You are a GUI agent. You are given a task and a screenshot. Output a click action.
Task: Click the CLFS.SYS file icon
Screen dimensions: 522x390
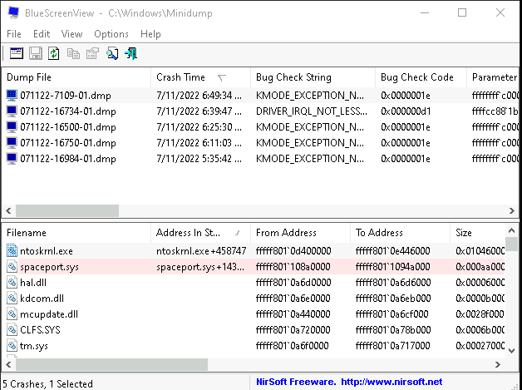[12, 330]
